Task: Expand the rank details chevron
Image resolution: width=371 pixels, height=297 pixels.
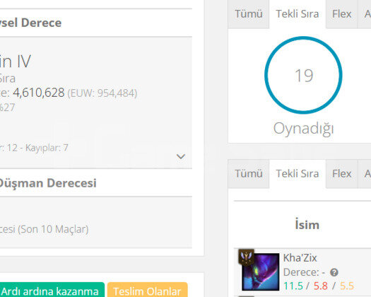Action: (181, 156)
